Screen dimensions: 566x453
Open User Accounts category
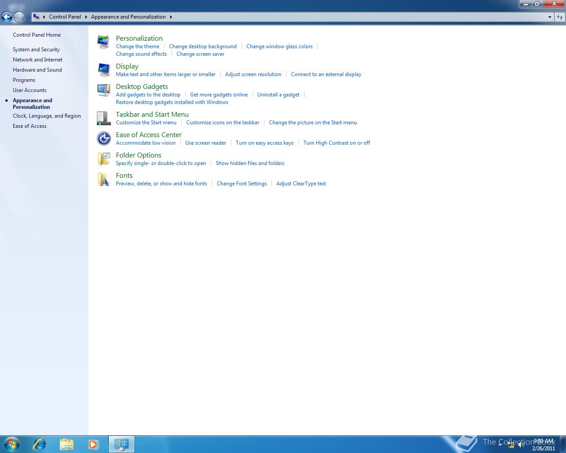(x=30, y=90)
